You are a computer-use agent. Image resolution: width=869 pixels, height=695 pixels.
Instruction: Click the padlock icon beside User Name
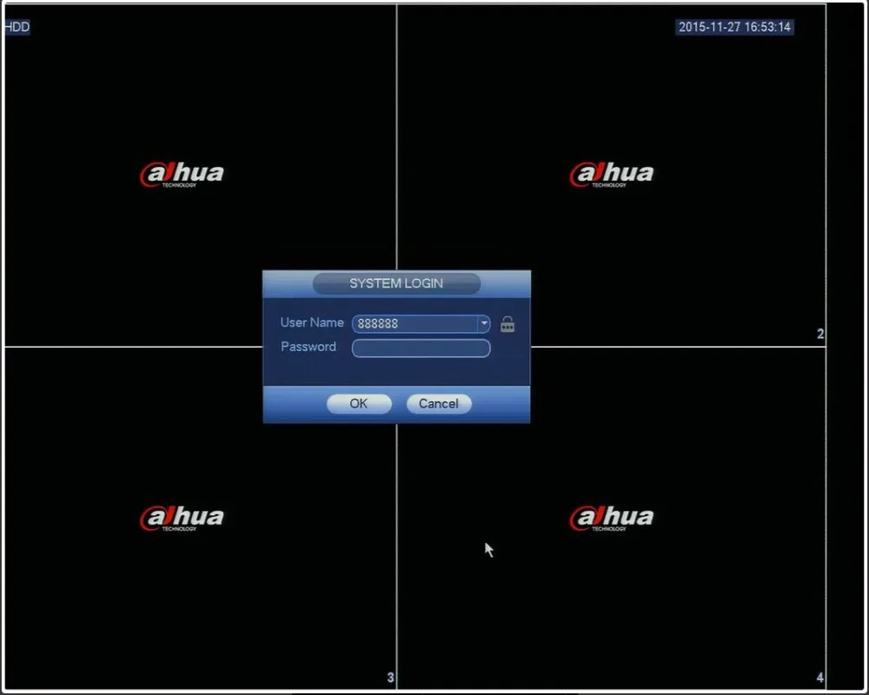tap(507, 324)
